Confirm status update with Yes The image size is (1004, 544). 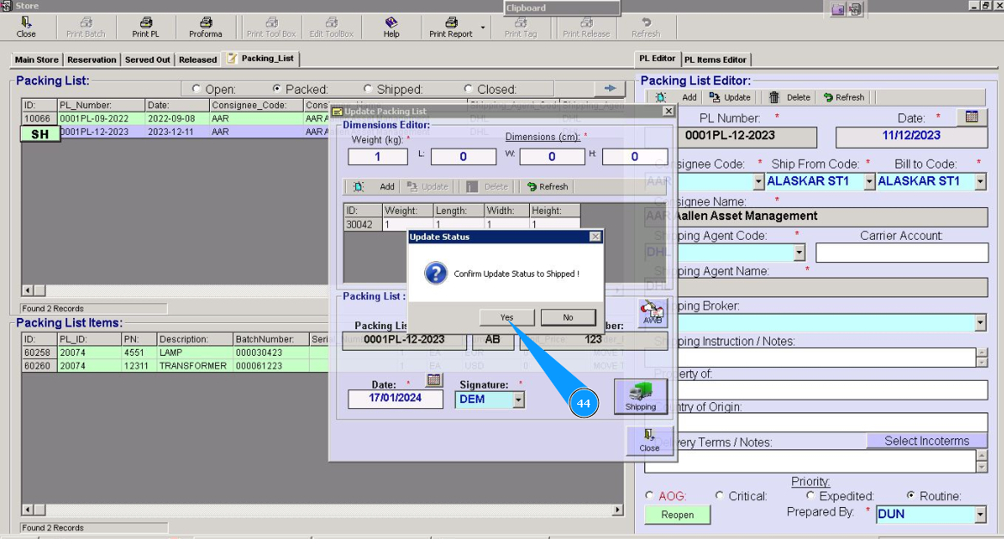pyautogui.click(x=507, y=317)
